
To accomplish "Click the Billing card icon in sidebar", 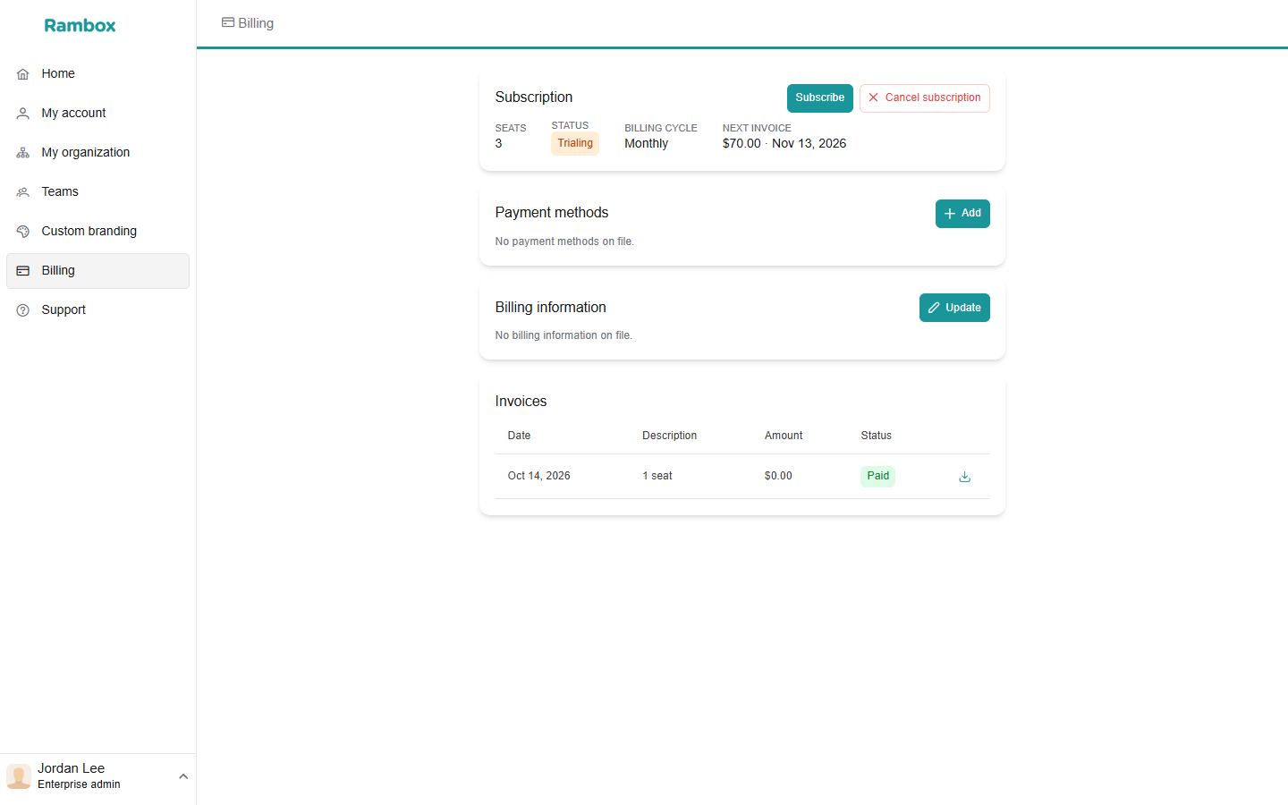I will pyautogui.click(x=23, y=271).
